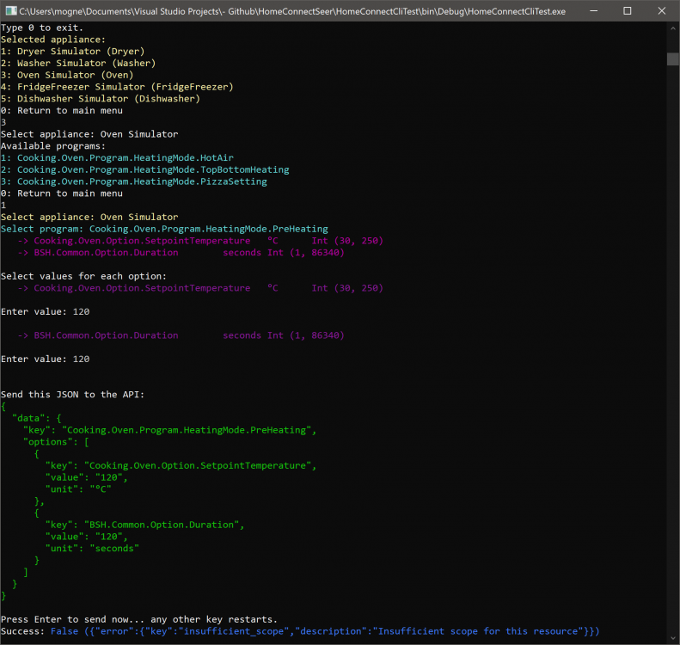Click the empty scrollbar track below the thumb

[x=673, y=344]
